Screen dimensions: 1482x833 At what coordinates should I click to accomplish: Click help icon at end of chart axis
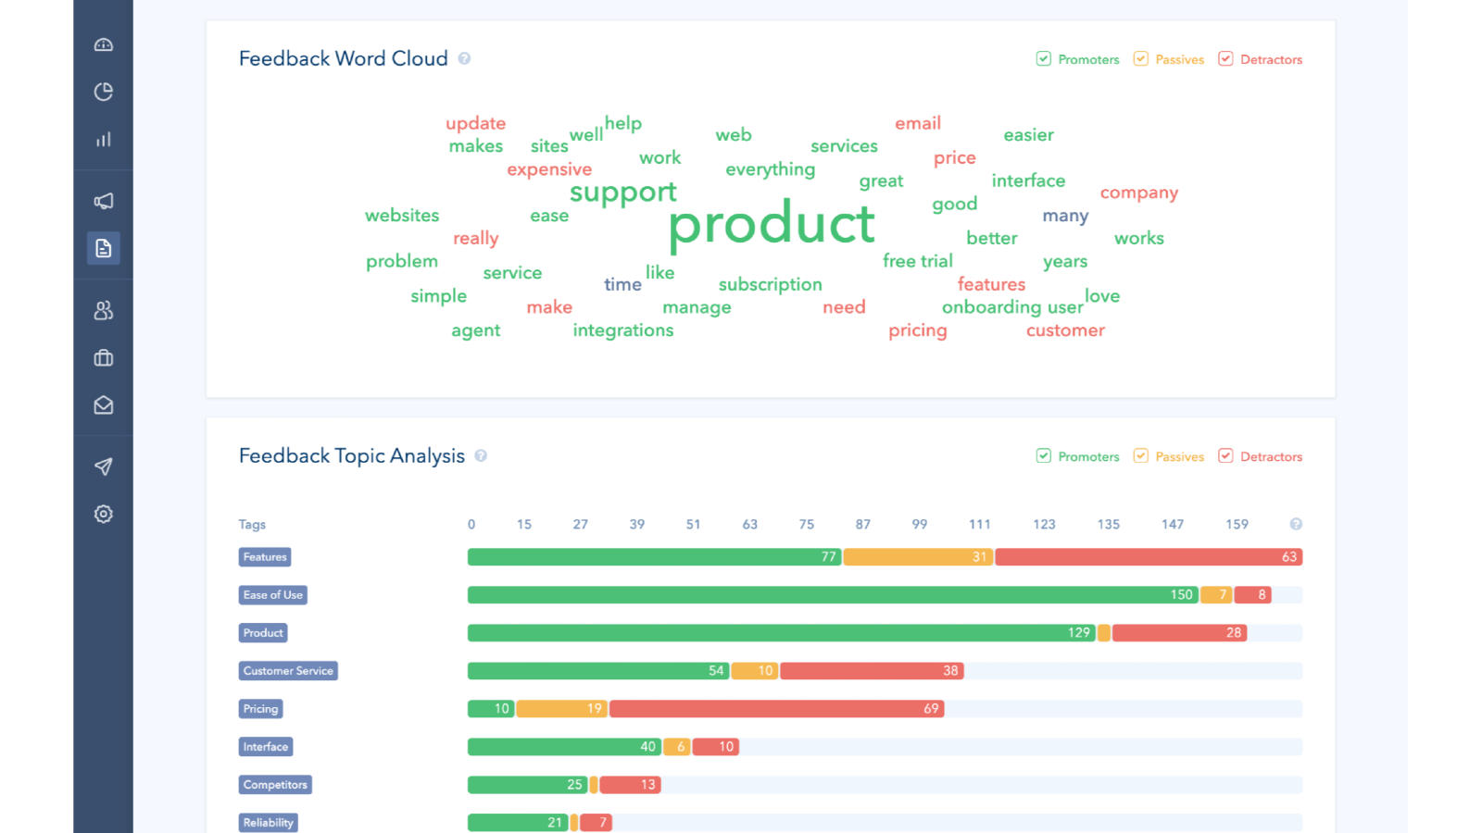[x=1296, y=524]
